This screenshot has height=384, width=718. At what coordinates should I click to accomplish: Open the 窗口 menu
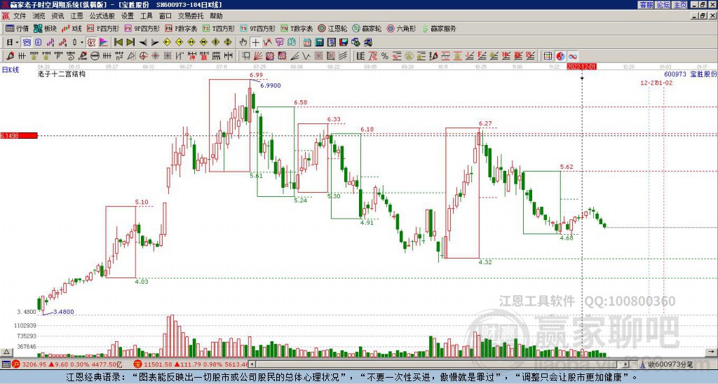(165, 16)
